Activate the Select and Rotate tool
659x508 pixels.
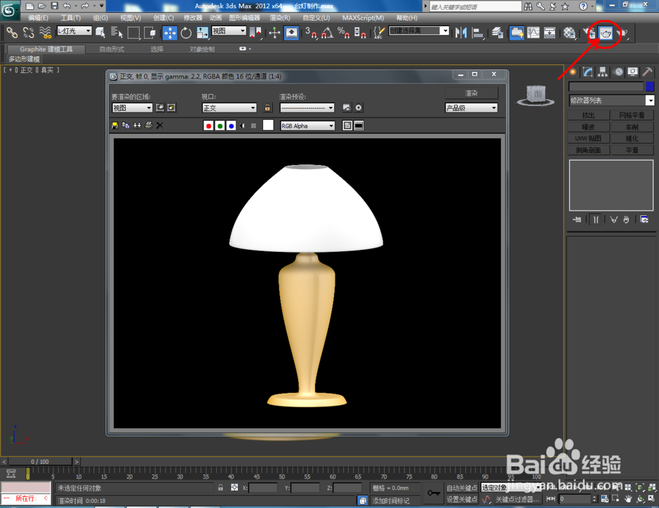click(186, 32)
